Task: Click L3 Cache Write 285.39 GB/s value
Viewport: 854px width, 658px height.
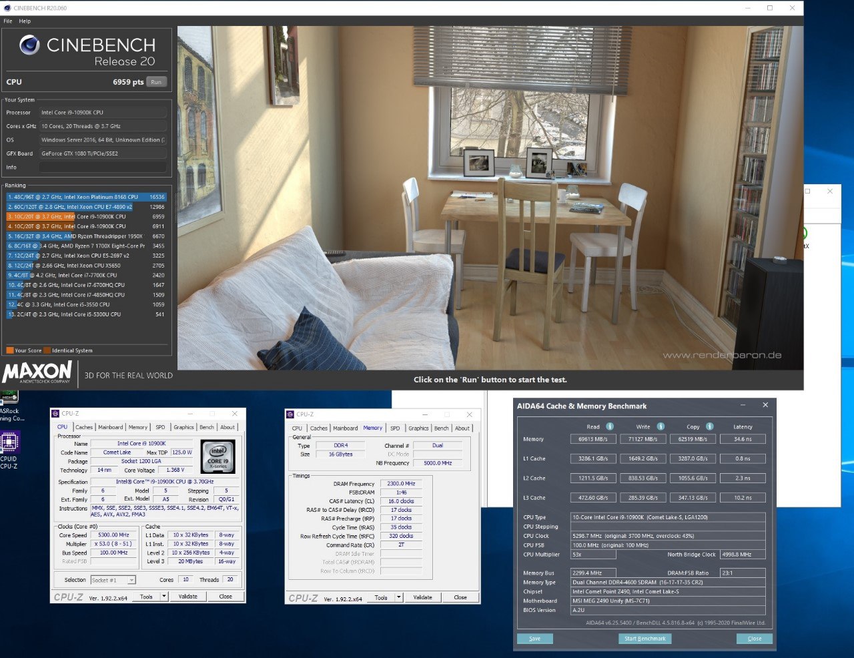Action: (643, 498)
